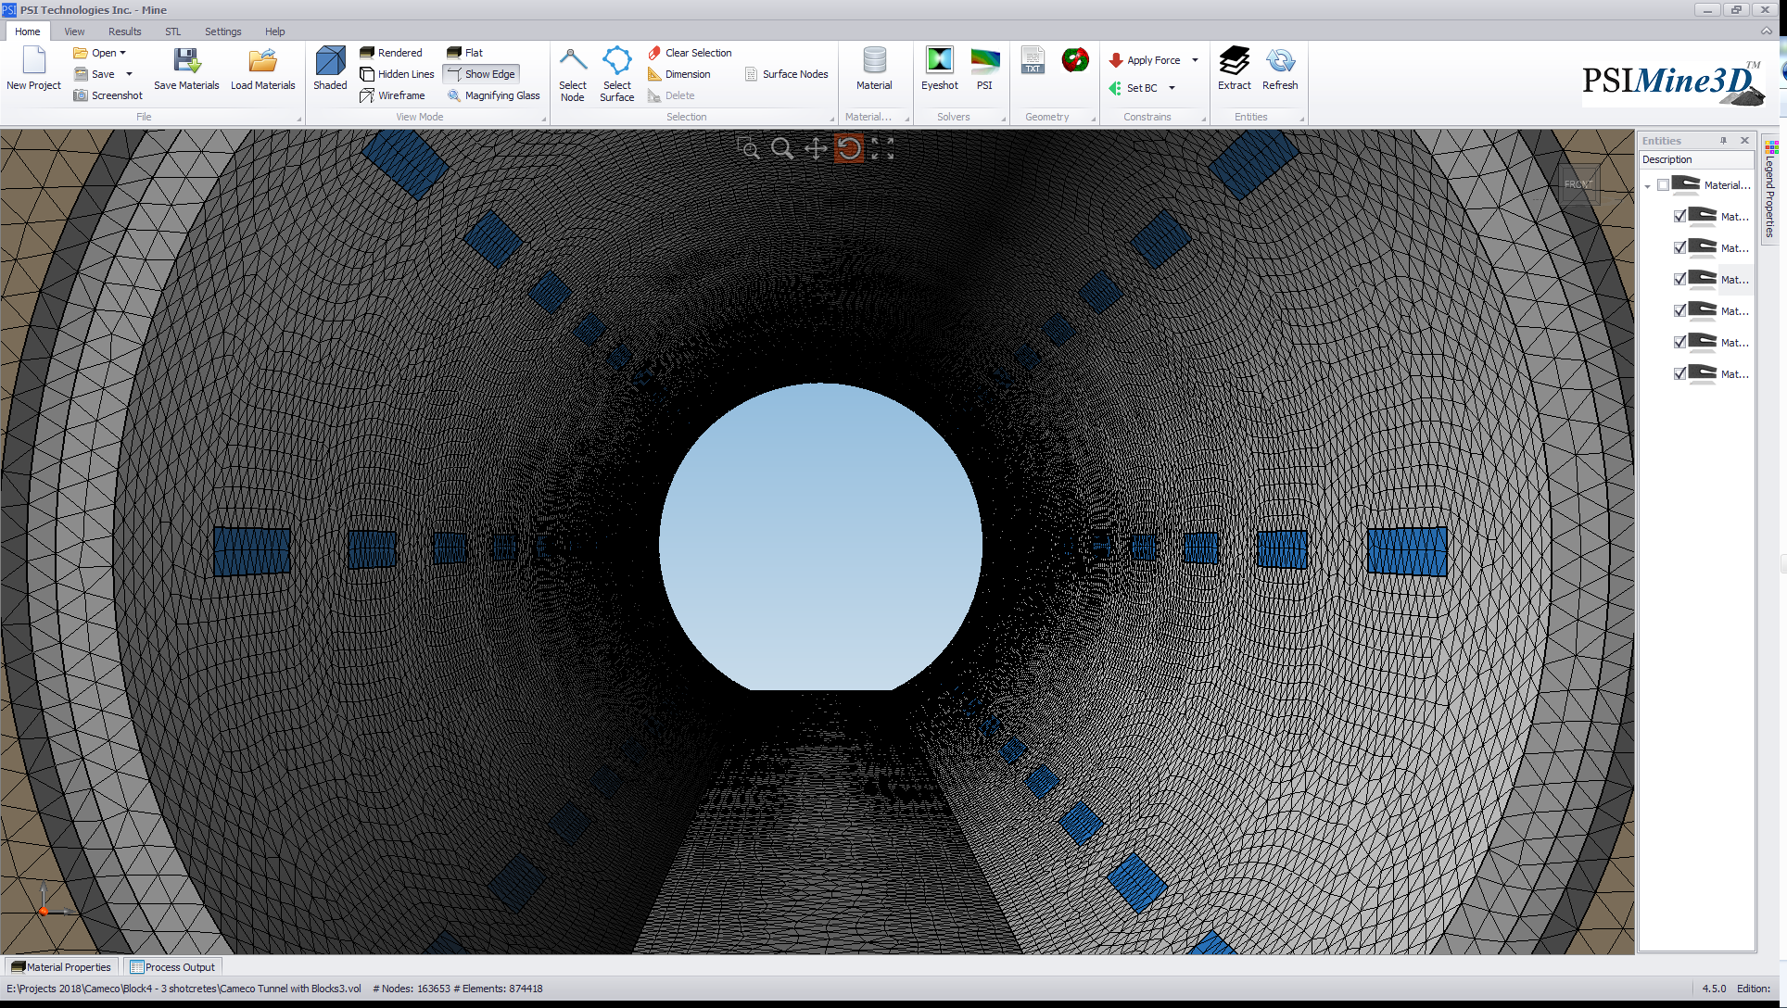Open the Help ribbon tab
This screenshot has width=1787, height=1008.
point(275,31)
